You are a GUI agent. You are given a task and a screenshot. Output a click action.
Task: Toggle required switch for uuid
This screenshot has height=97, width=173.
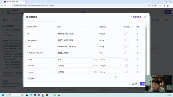(x=126, y=47)
